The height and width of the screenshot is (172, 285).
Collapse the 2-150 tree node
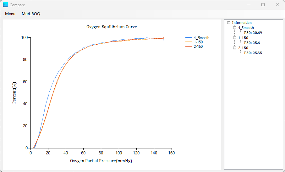(x=235, y=48)
